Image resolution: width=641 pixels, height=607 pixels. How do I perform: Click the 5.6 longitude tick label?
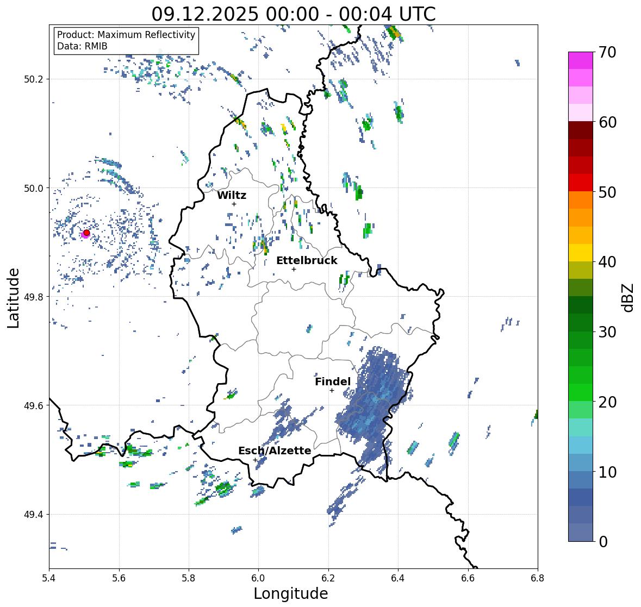pos(119,578)
